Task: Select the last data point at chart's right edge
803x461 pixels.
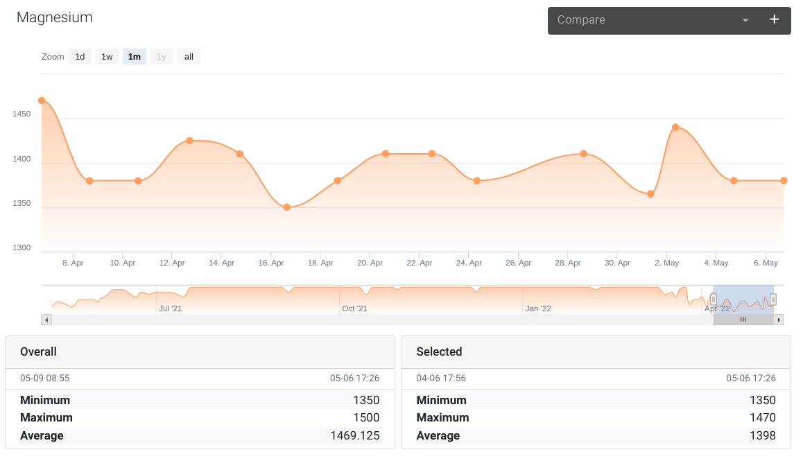Action: coord(784,181)
